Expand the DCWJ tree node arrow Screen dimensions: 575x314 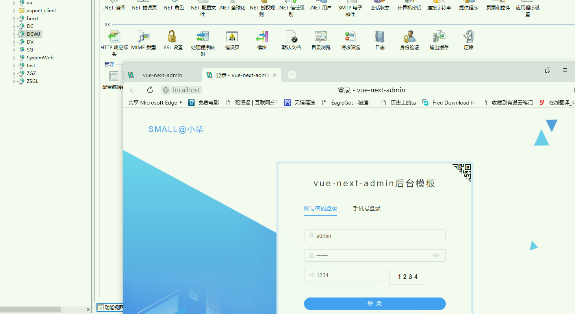14,34
